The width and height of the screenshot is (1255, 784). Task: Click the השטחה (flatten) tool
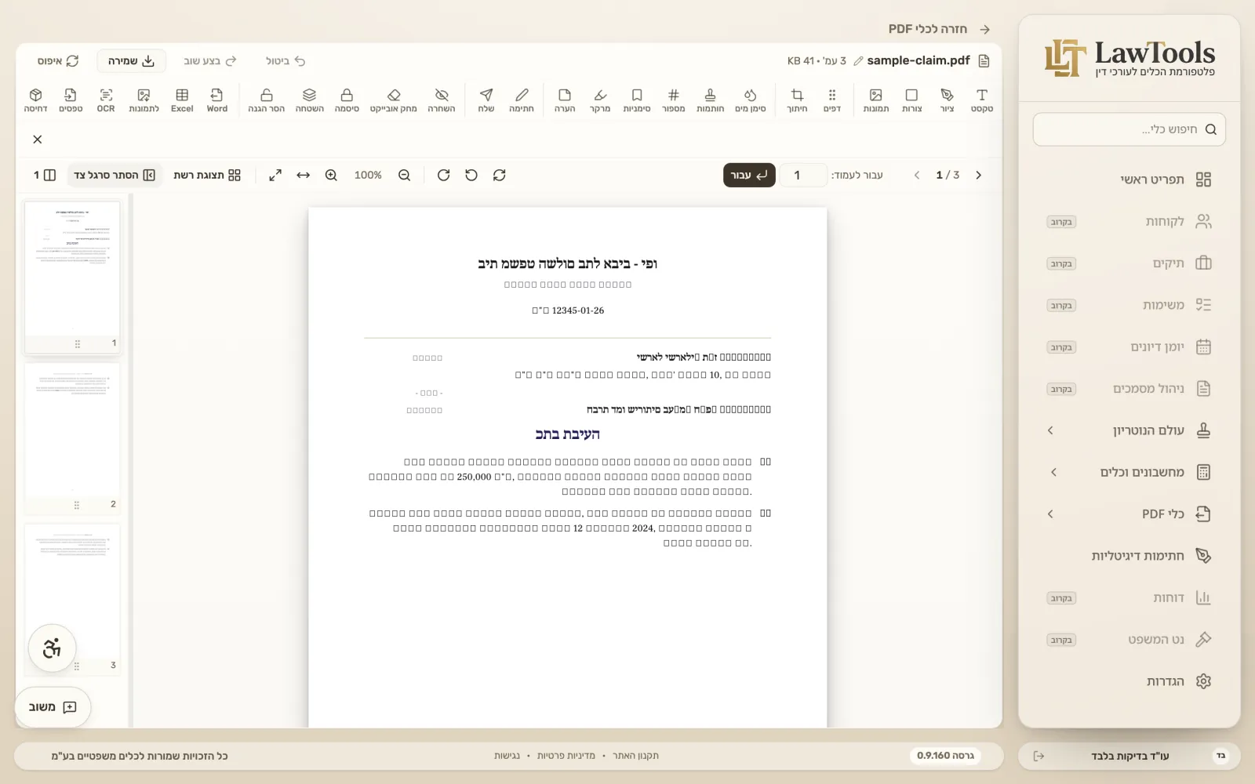pyautogui.click(x=309, y=100)
